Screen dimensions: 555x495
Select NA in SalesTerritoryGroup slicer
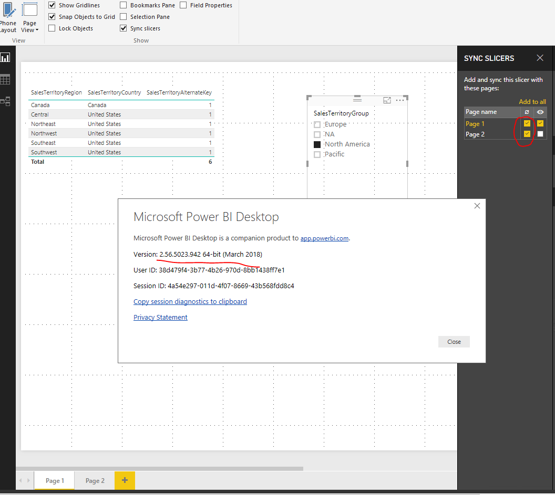tap(317, 134)
